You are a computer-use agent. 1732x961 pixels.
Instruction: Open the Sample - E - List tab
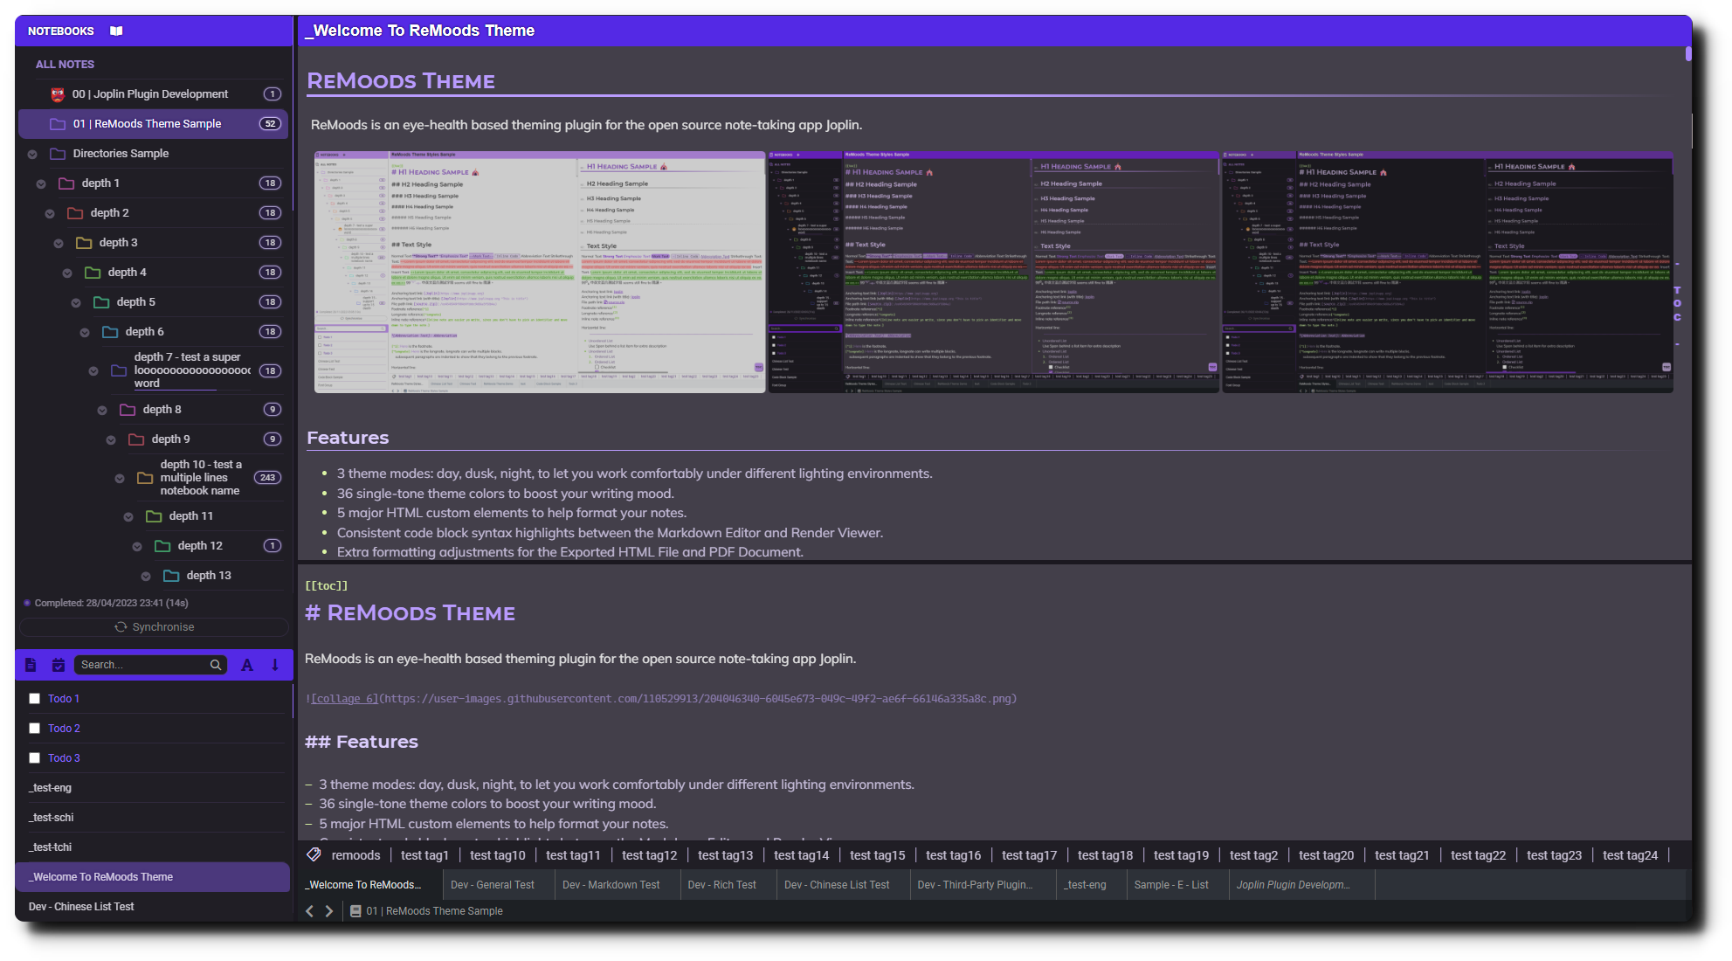tap(1170, 884)
